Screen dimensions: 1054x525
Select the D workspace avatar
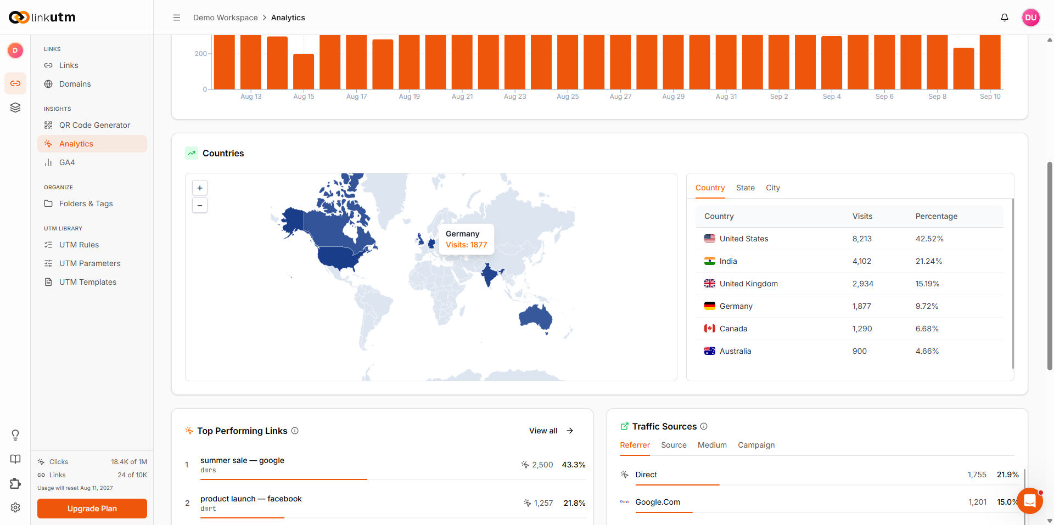click(15, 50)
